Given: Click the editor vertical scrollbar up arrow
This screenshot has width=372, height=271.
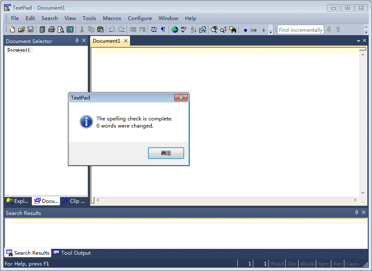Looking at the screenshot, I should (x=363, y=54).
